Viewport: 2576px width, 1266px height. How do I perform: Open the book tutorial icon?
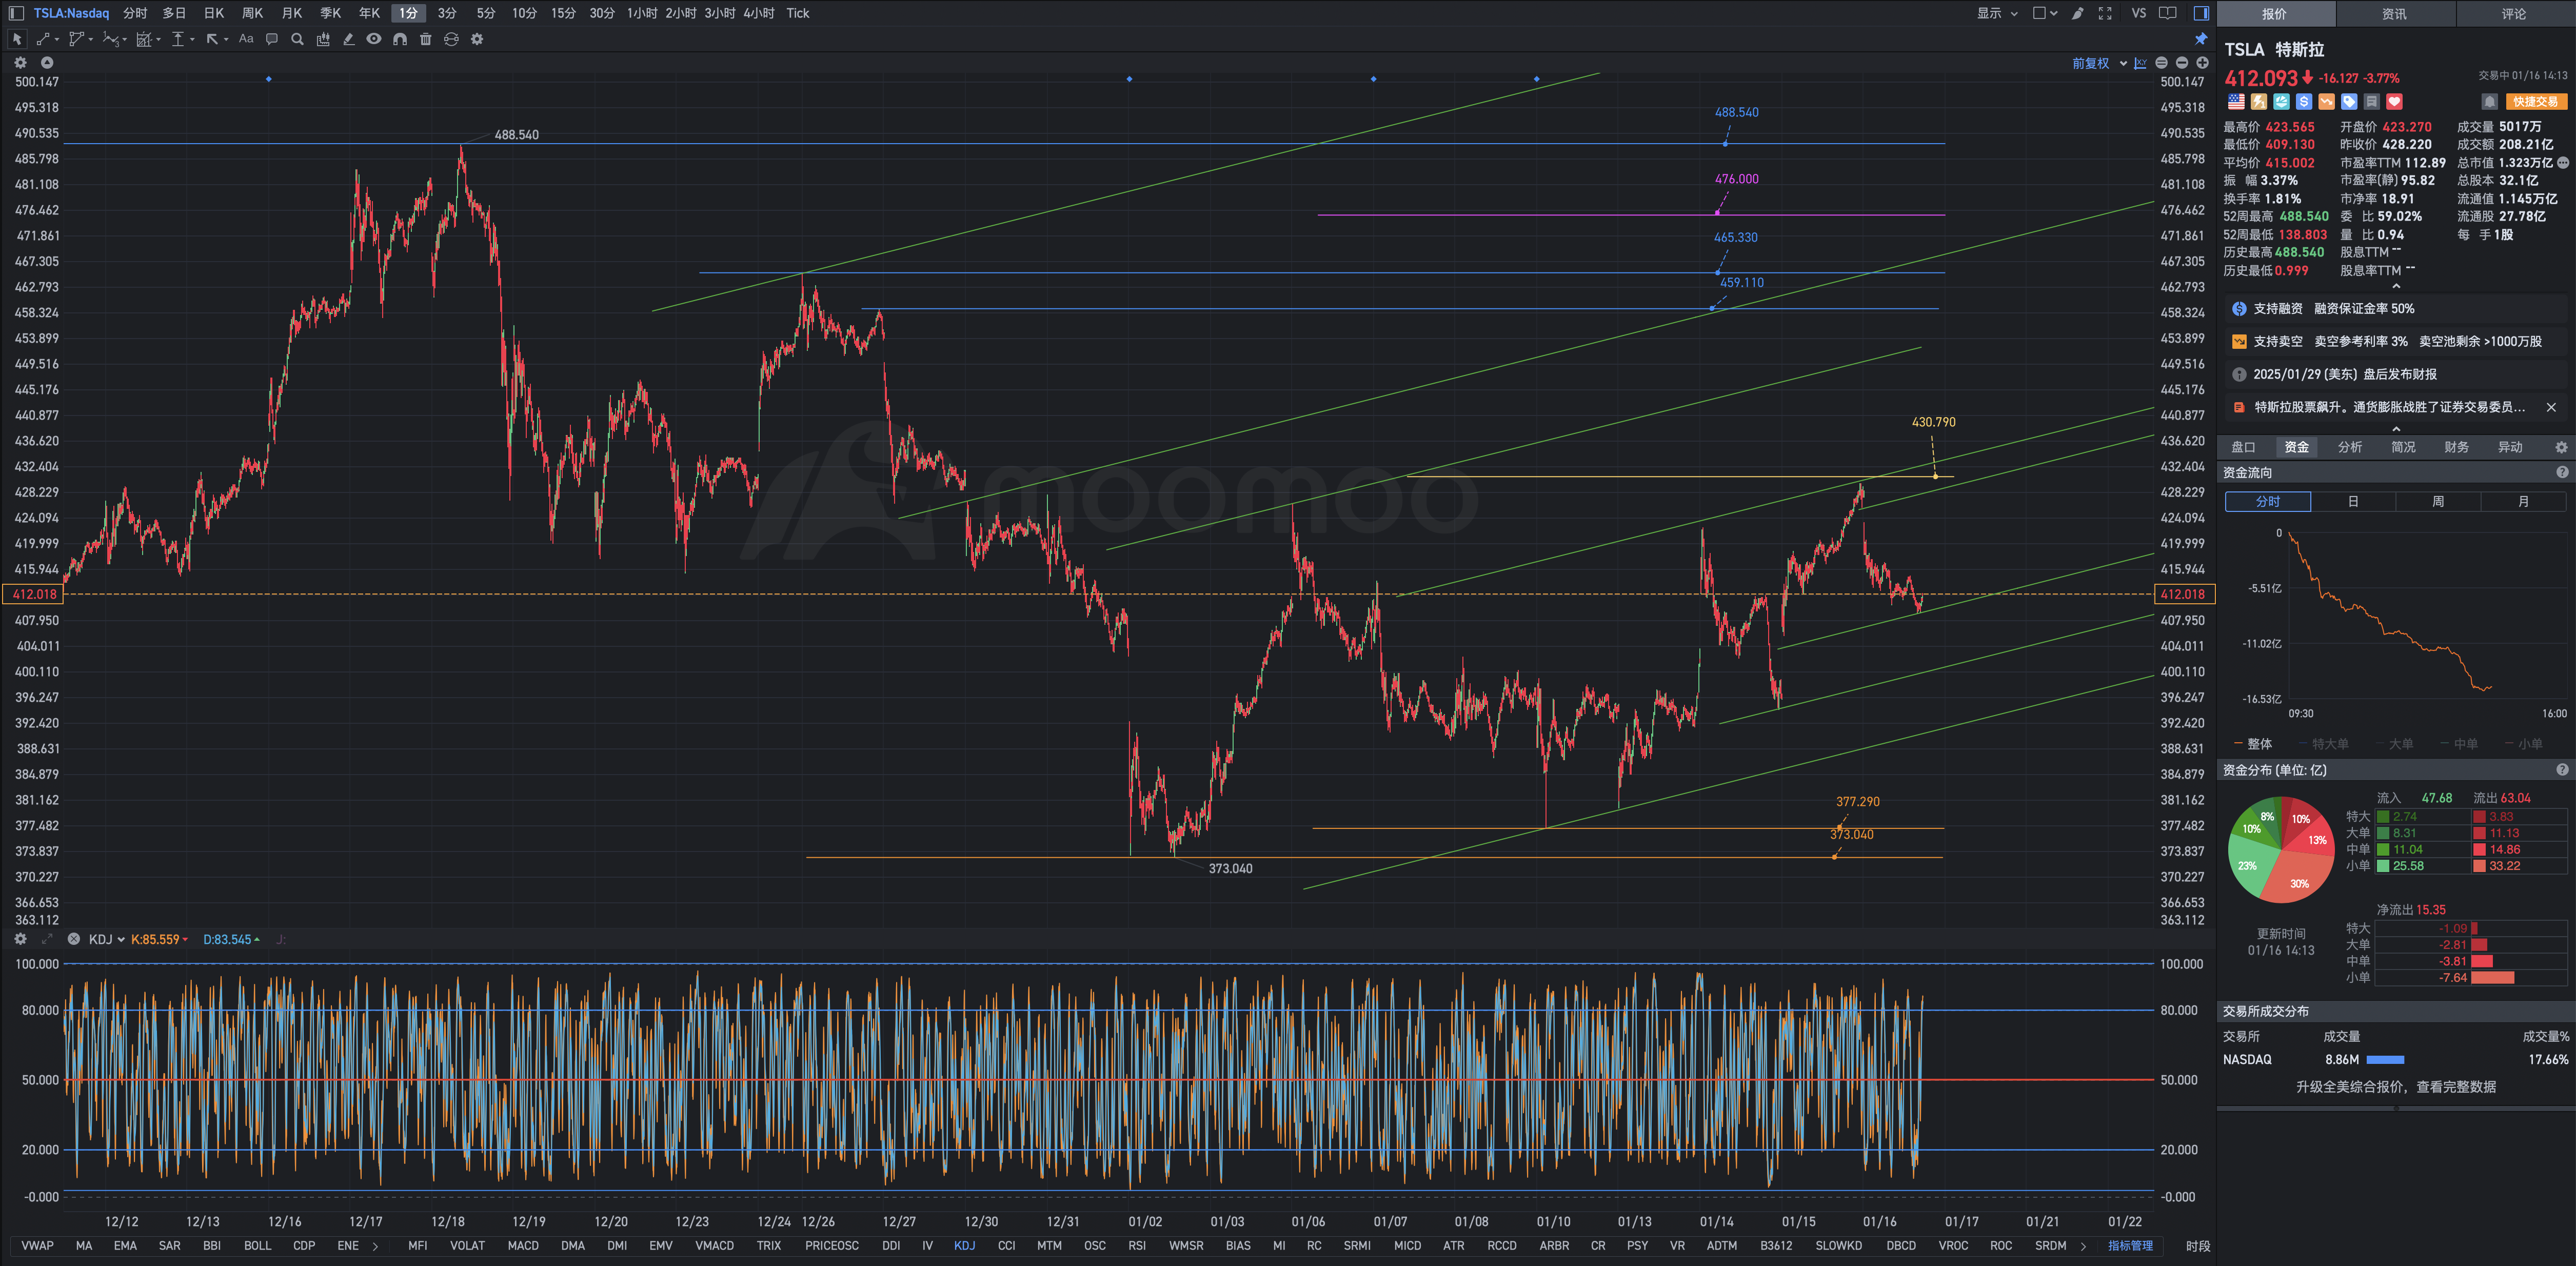pos(2168,13)
